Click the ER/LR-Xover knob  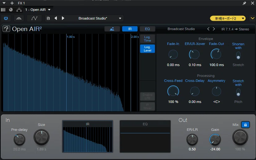click(x=194, y=55)
